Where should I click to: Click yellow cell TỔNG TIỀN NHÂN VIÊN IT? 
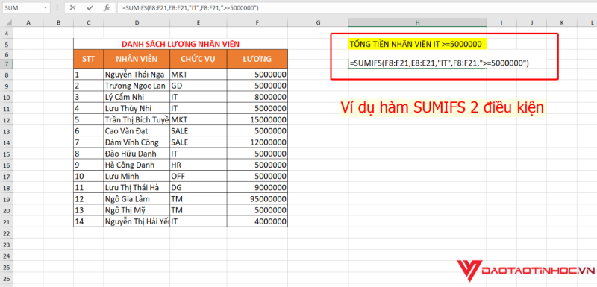pyautogui.click(x=417, y=45)
